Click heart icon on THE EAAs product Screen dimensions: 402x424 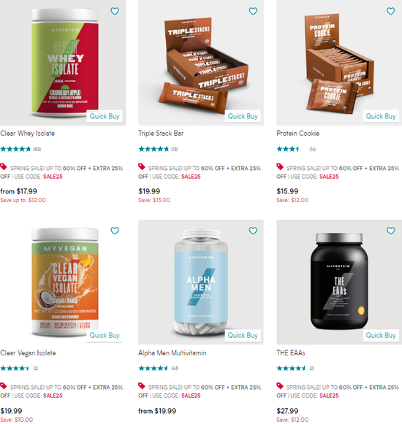[x=390, y=231]
